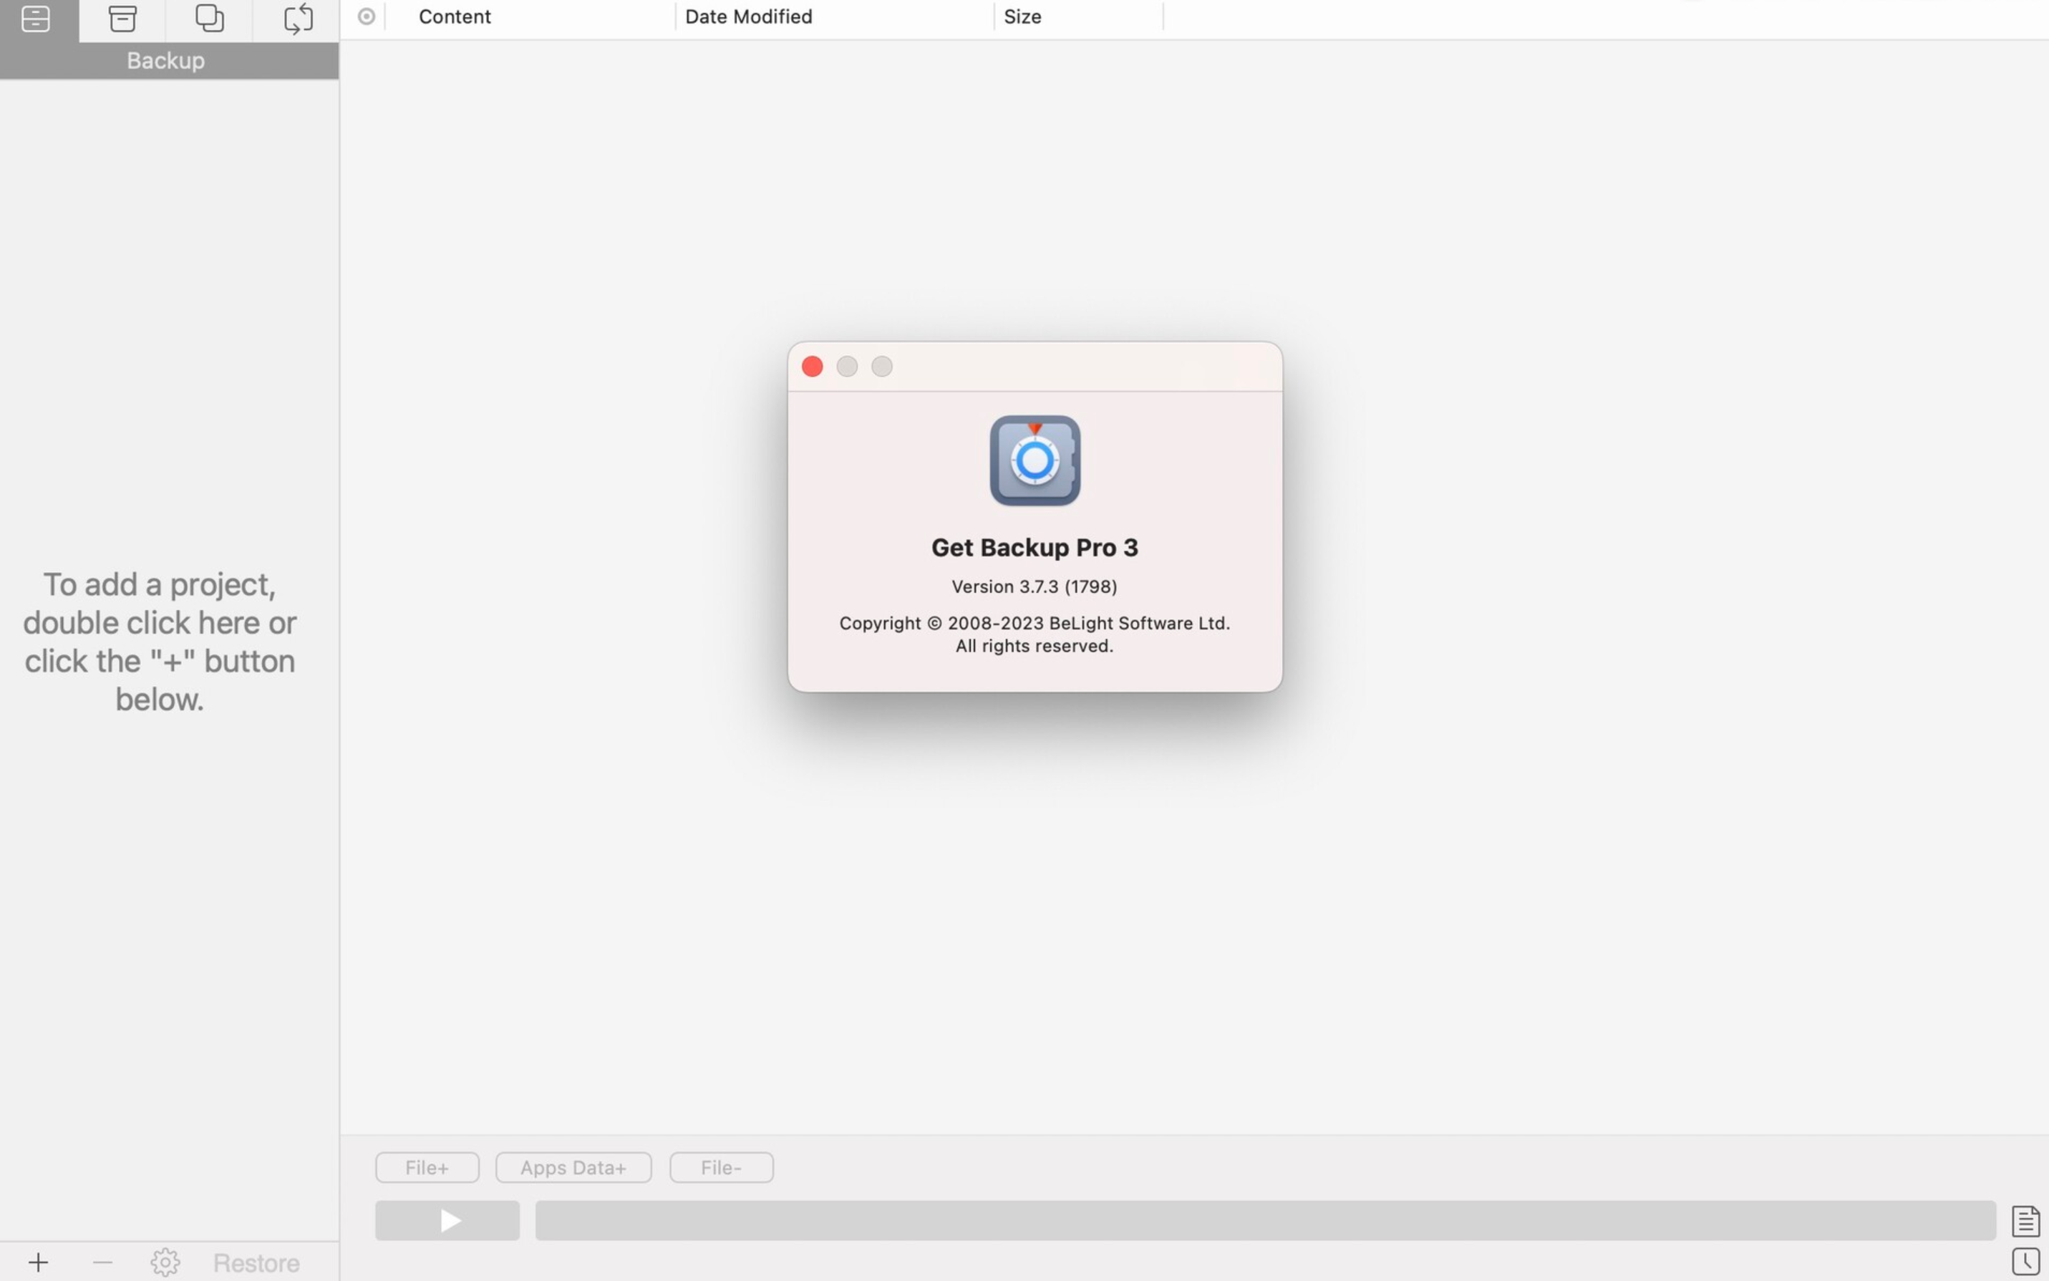Screen dimensions: 2049x1281
Task: Click the Version 3.7.3 (1798) text
Action: [1035, 586]
